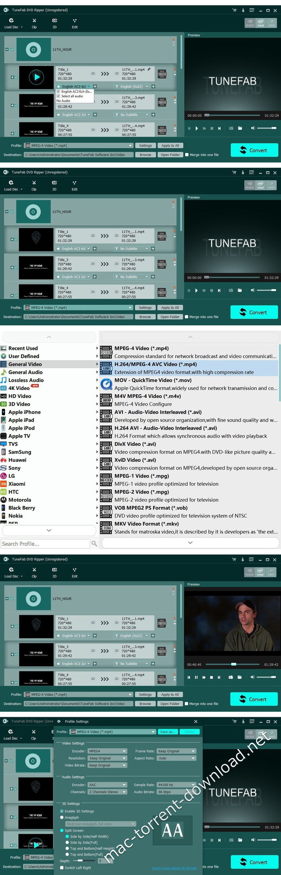Open the Audio Bitrate 96 kbps field
Image resolution: width=281 pixels, height=875 pixels.
[176, 792]
